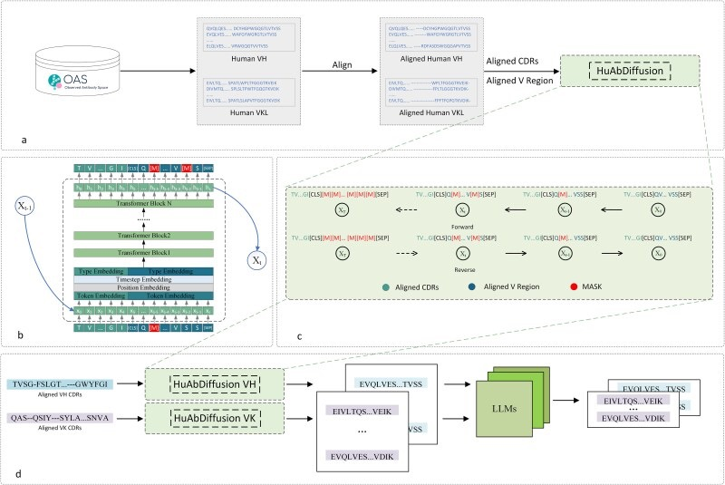This screenshot has height=485, width=725.
Task: Click the stacked green LLMs box
Action: 513,403
